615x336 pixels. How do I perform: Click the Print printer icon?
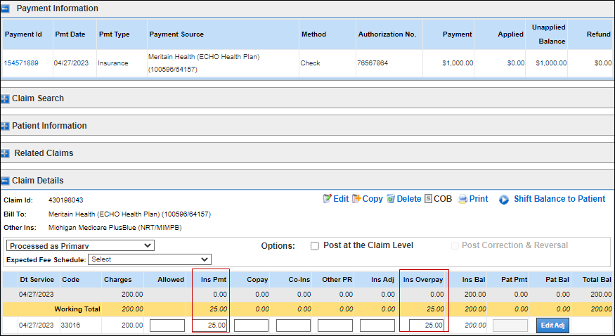coord(462,199)
